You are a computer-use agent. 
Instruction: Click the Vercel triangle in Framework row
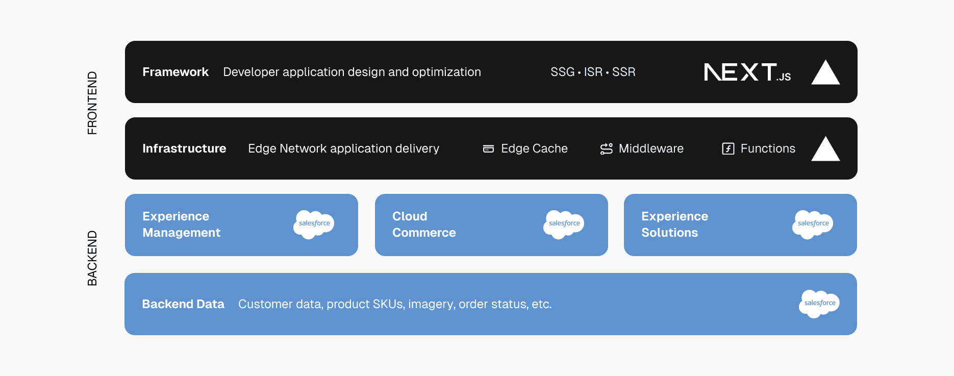(825, 73)
